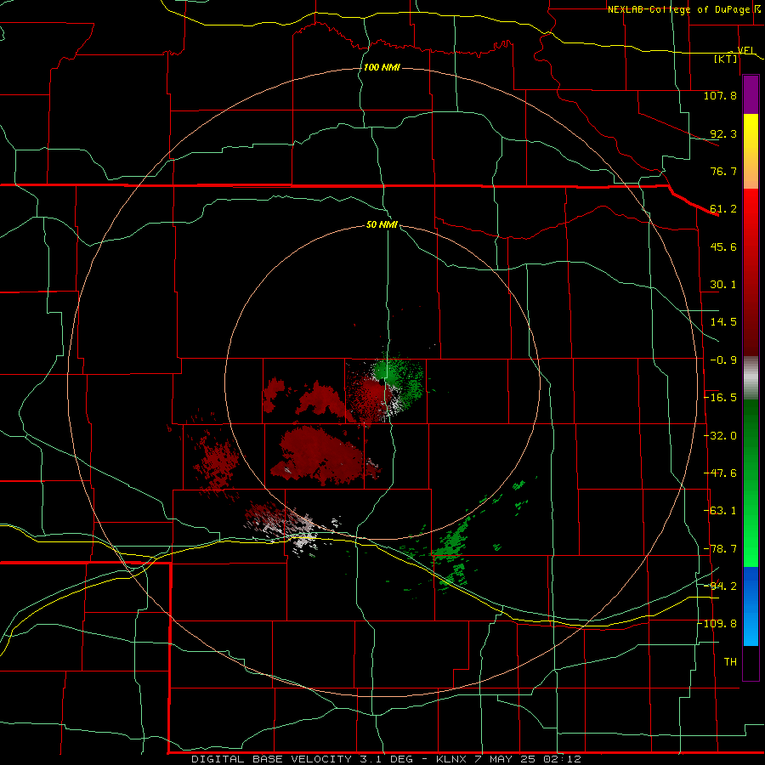This screenshot has height=765, width=765.
Task: Click the 100 NMI range ring label
Action: [382, 67]
